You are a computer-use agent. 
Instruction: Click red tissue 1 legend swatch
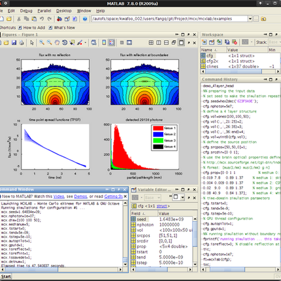(158, 128)
